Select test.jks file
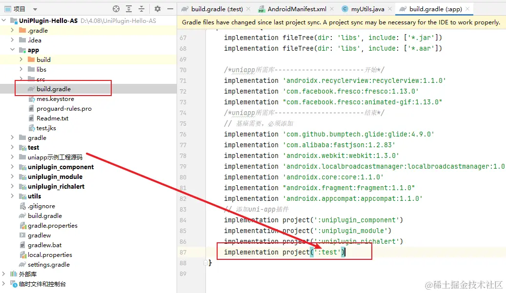Screen dimensions: 506x293 46,128
